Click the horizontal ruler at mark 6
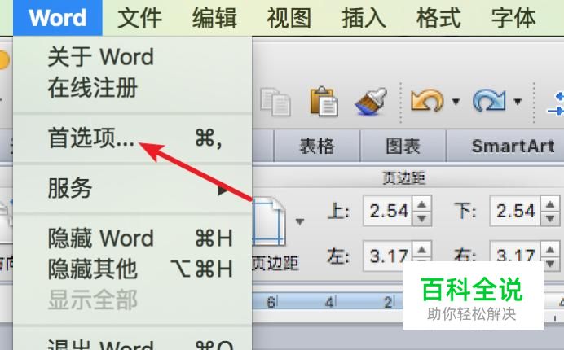 click(271, 302)
